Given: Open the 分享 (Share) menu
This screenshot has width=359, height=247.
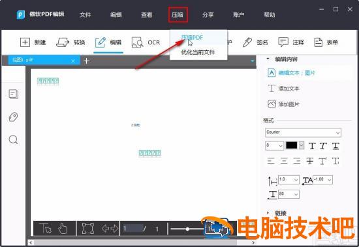Looking at the screenshot, I should pyautogui.click(x=208, y=15).
